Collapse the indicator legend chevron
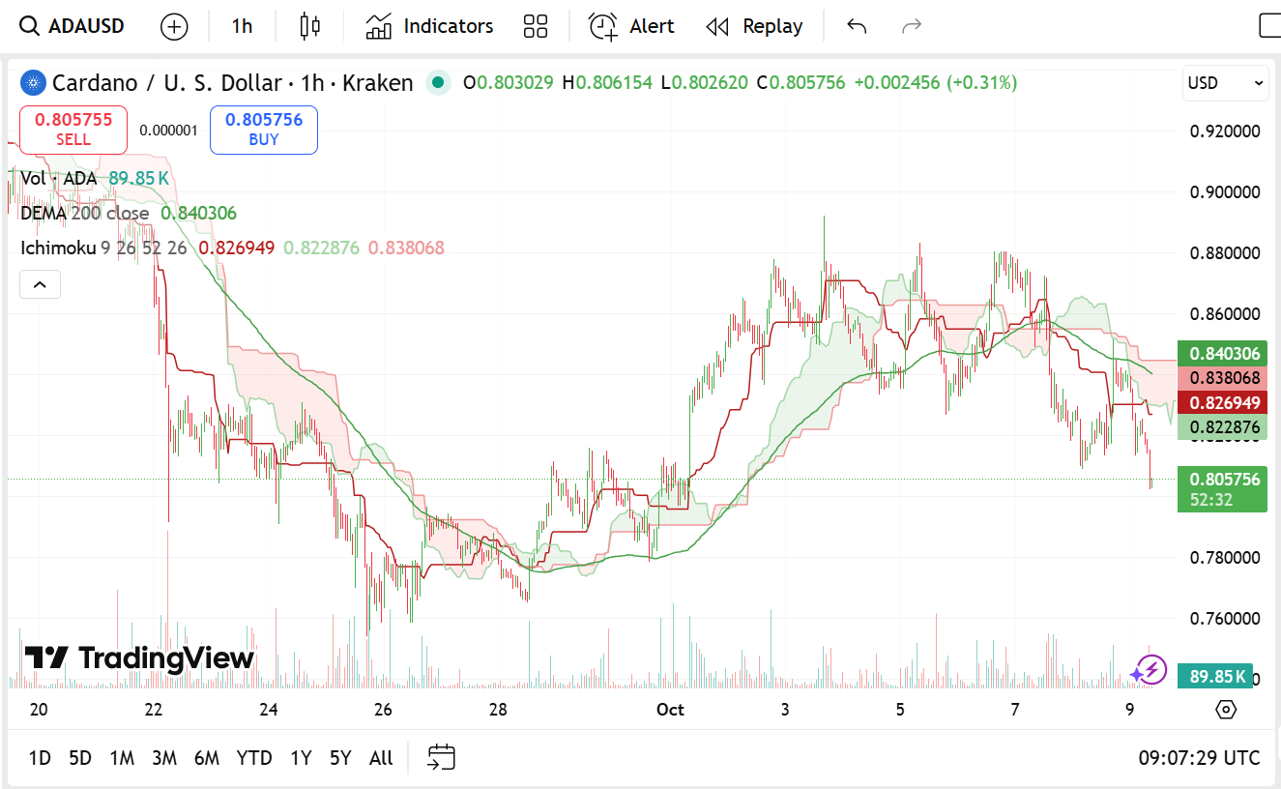The width and height of the screenshot is (1281, 789). [x=41, y=284]
